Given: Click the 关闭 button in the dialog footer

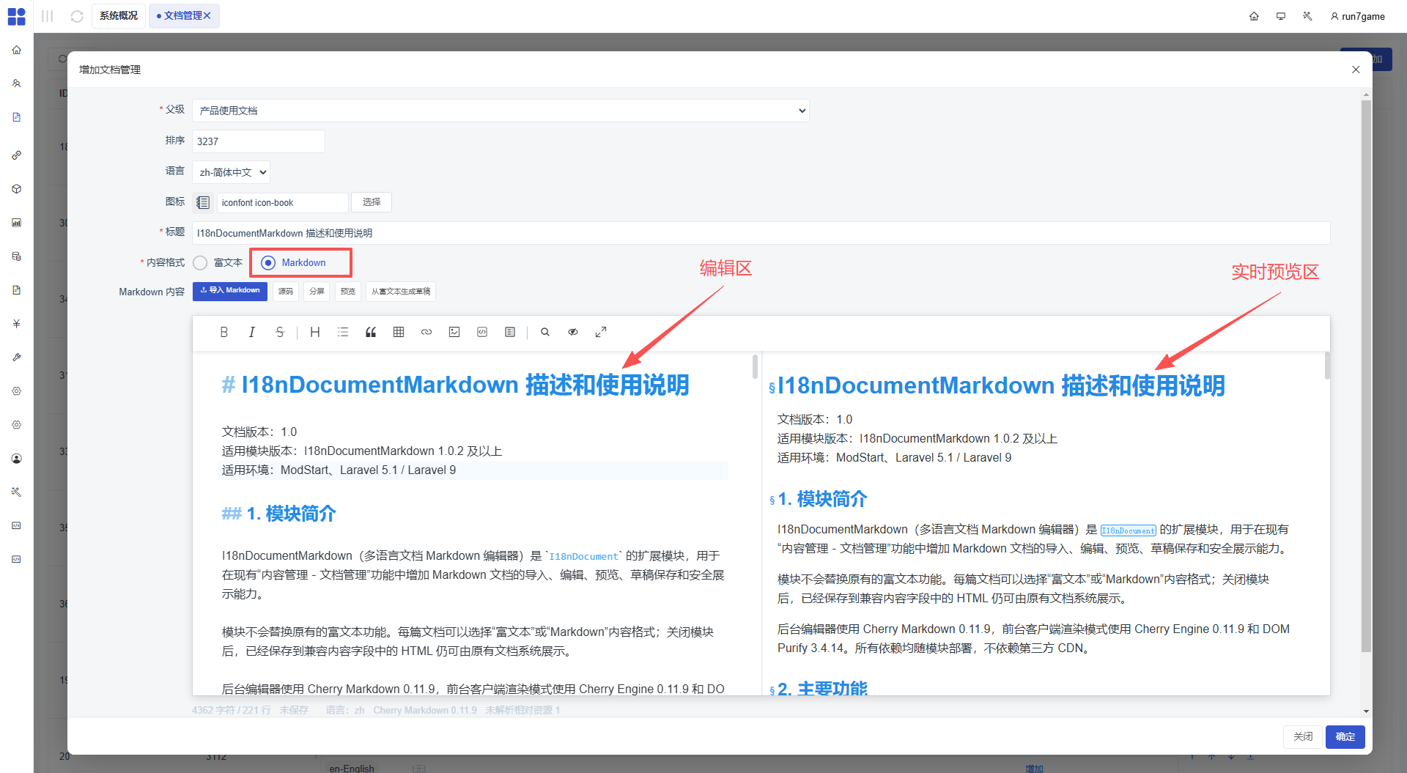Looking at the screenshot, I should click(x=1303, y=736).
